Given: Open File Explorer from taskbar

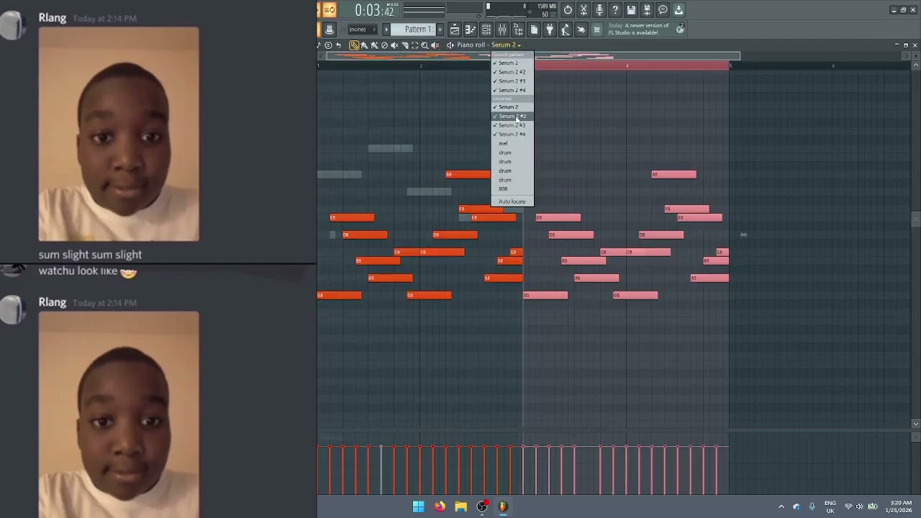Looking at the screenshot, I should [460, 506].
